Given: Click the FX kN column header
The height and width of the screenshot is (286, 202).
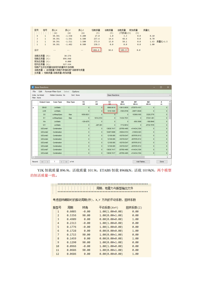Looking at the screenshot, I should [84, 103].
